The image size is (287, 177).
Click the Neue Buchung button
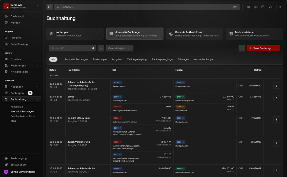(x=260, y=48)
